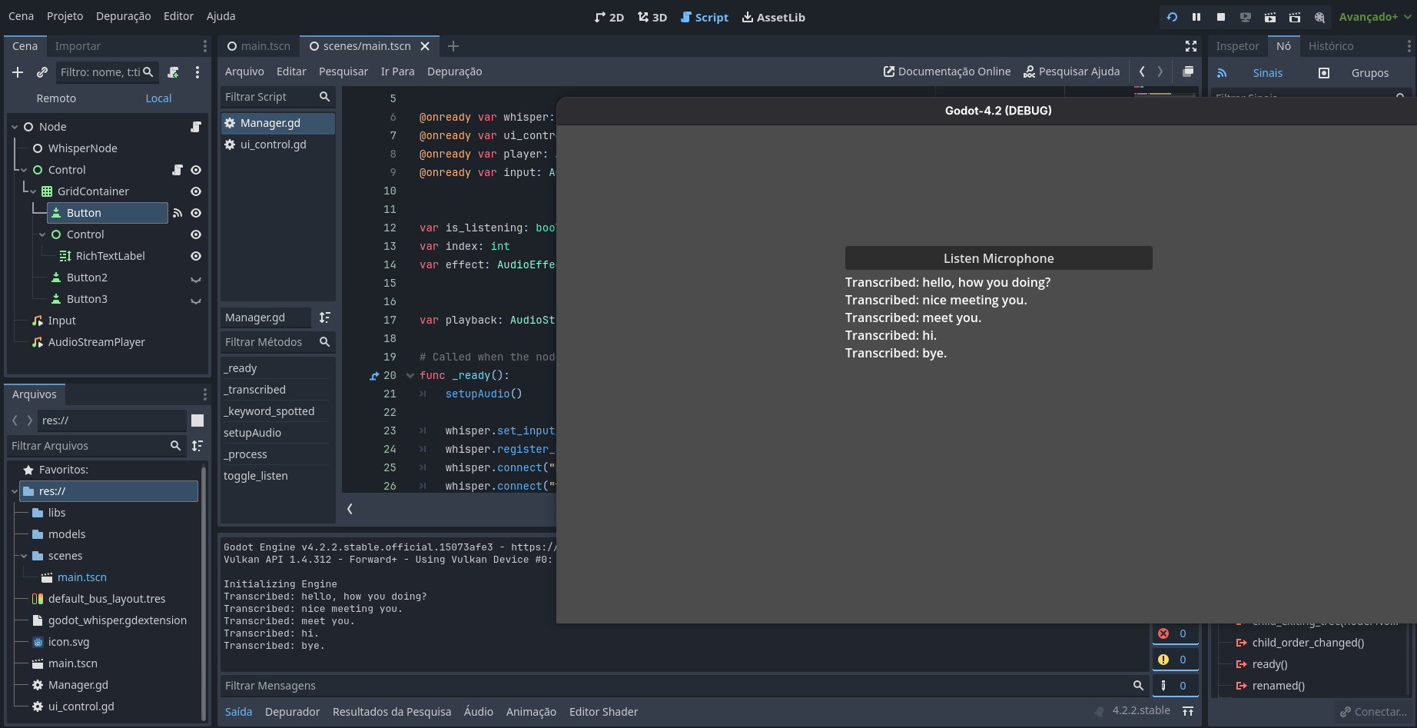Toggle visibility of Button3 node
1417x728 pixels.
coord(196,301)
